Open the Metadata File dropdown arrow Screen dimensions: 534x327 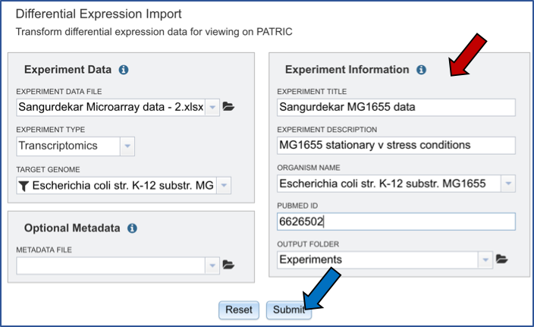[x=212, y=265]
